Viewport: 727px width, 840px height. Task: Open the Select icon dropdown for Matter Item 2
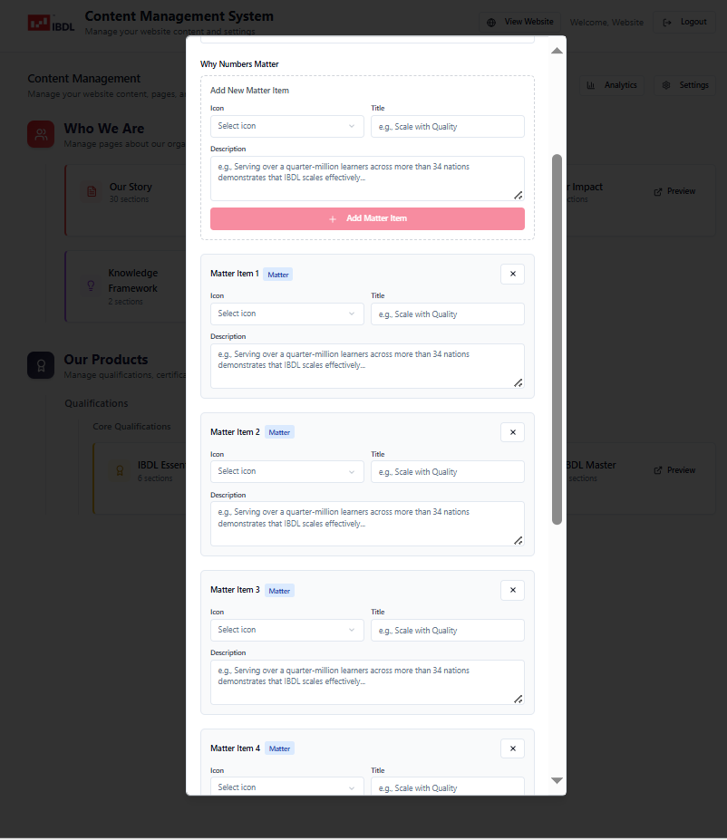[x=286, y=471]
